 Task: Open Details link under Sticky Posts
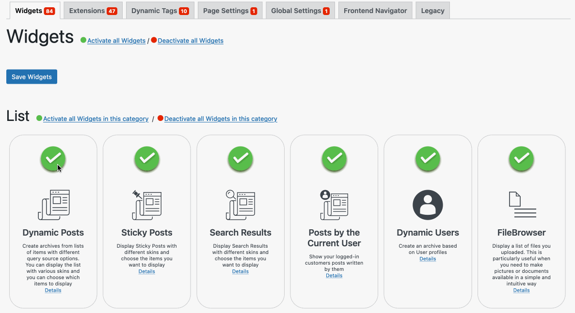coord(147,271)
